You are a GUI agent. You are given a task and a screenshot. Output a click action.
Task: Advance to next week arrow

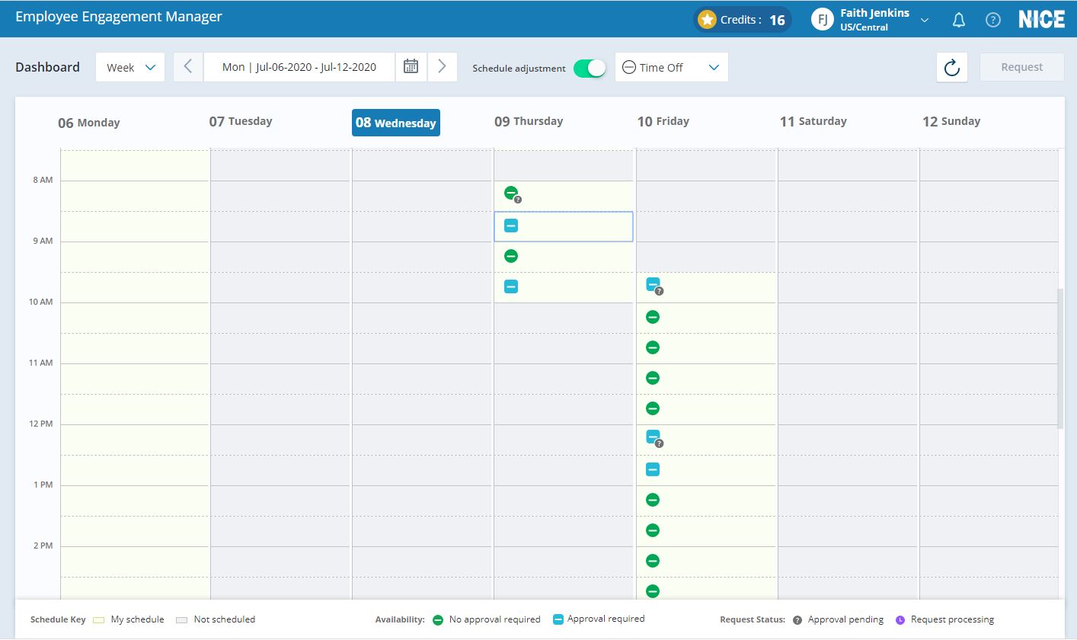point(442,67)
